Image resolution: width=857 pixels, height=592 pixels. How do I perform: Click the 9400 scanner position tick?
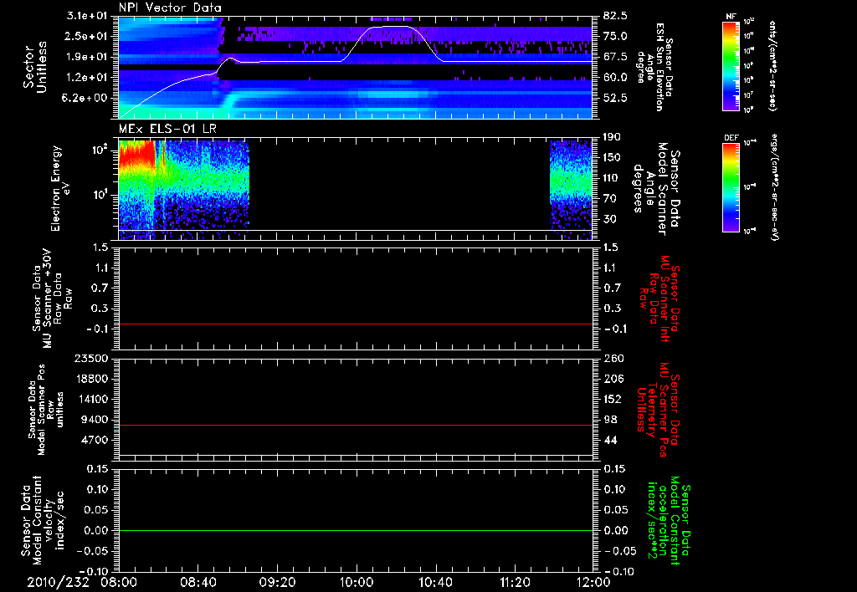pyautogui.click(x=96, y=420)
